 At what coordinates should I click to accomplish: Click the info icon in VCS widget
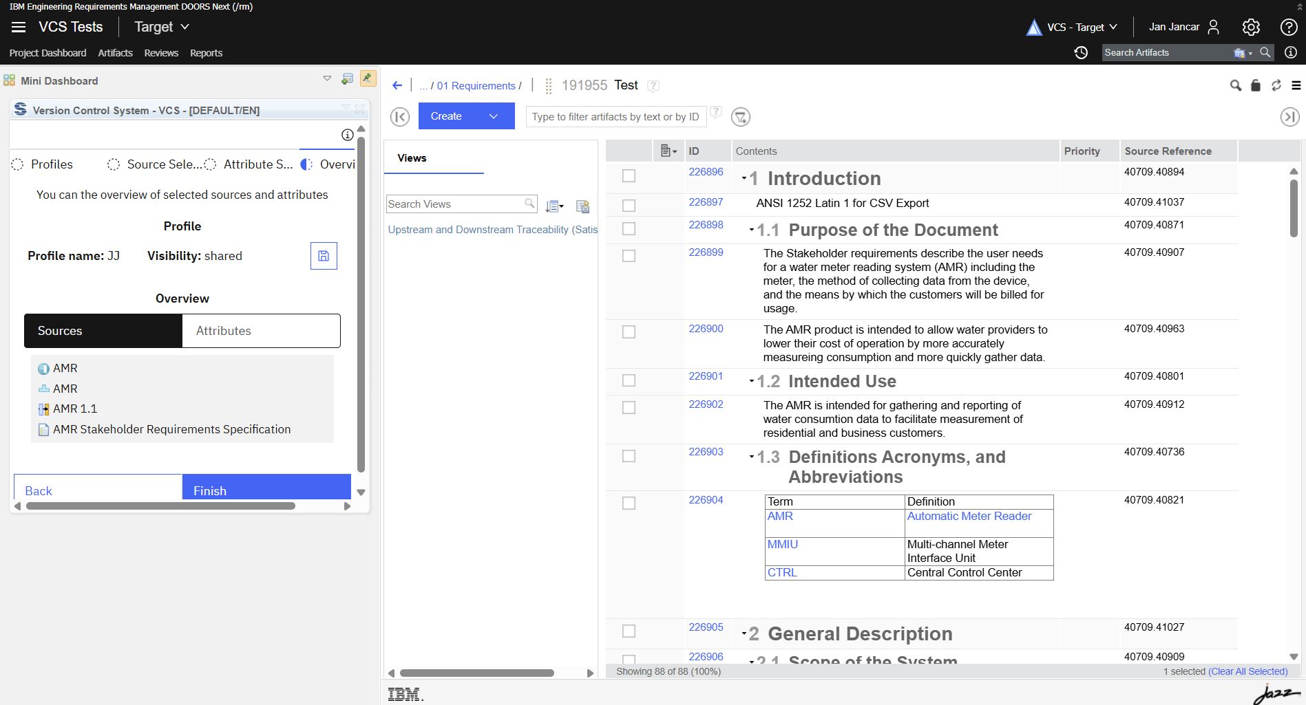pyautogui.click(x=348, y=135)
